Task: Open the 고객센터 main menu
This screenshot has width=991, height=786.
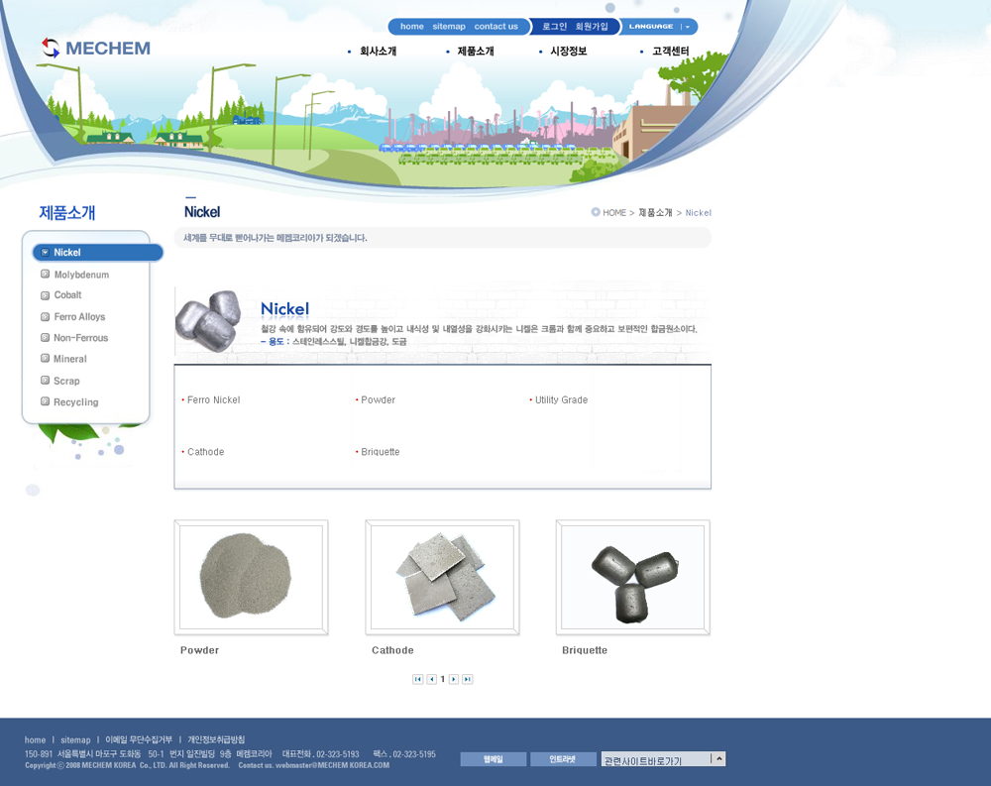Action: 670,52
